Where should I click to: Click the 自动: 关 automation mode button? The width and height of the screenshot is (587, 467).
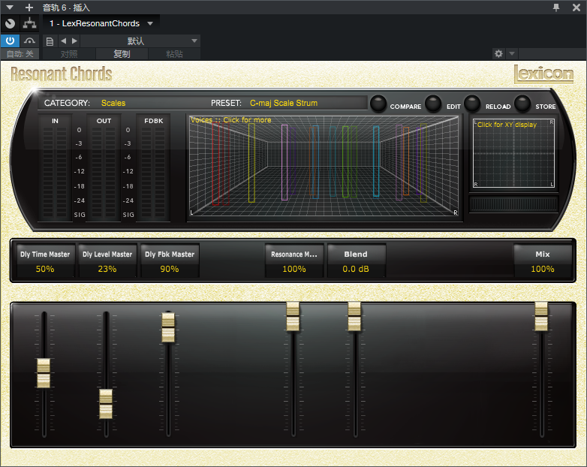click(x=20, y=54)
